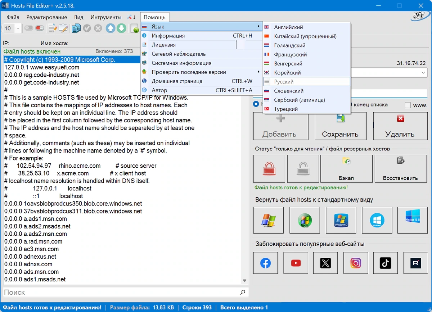The width and height of the screenshot is (432, 312).
Task: Open the Файл menu
Action: 13,17
